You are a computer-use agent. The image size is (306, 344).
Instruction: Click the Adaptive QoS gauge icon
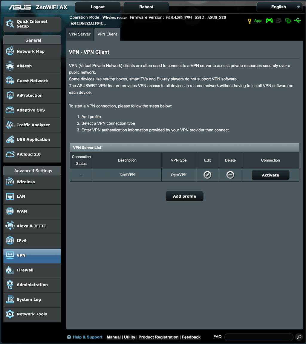[10, 110]
